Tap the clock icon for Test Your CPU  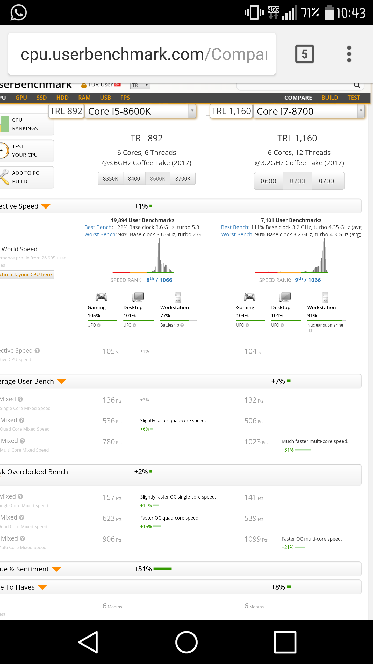pos(4,150)
